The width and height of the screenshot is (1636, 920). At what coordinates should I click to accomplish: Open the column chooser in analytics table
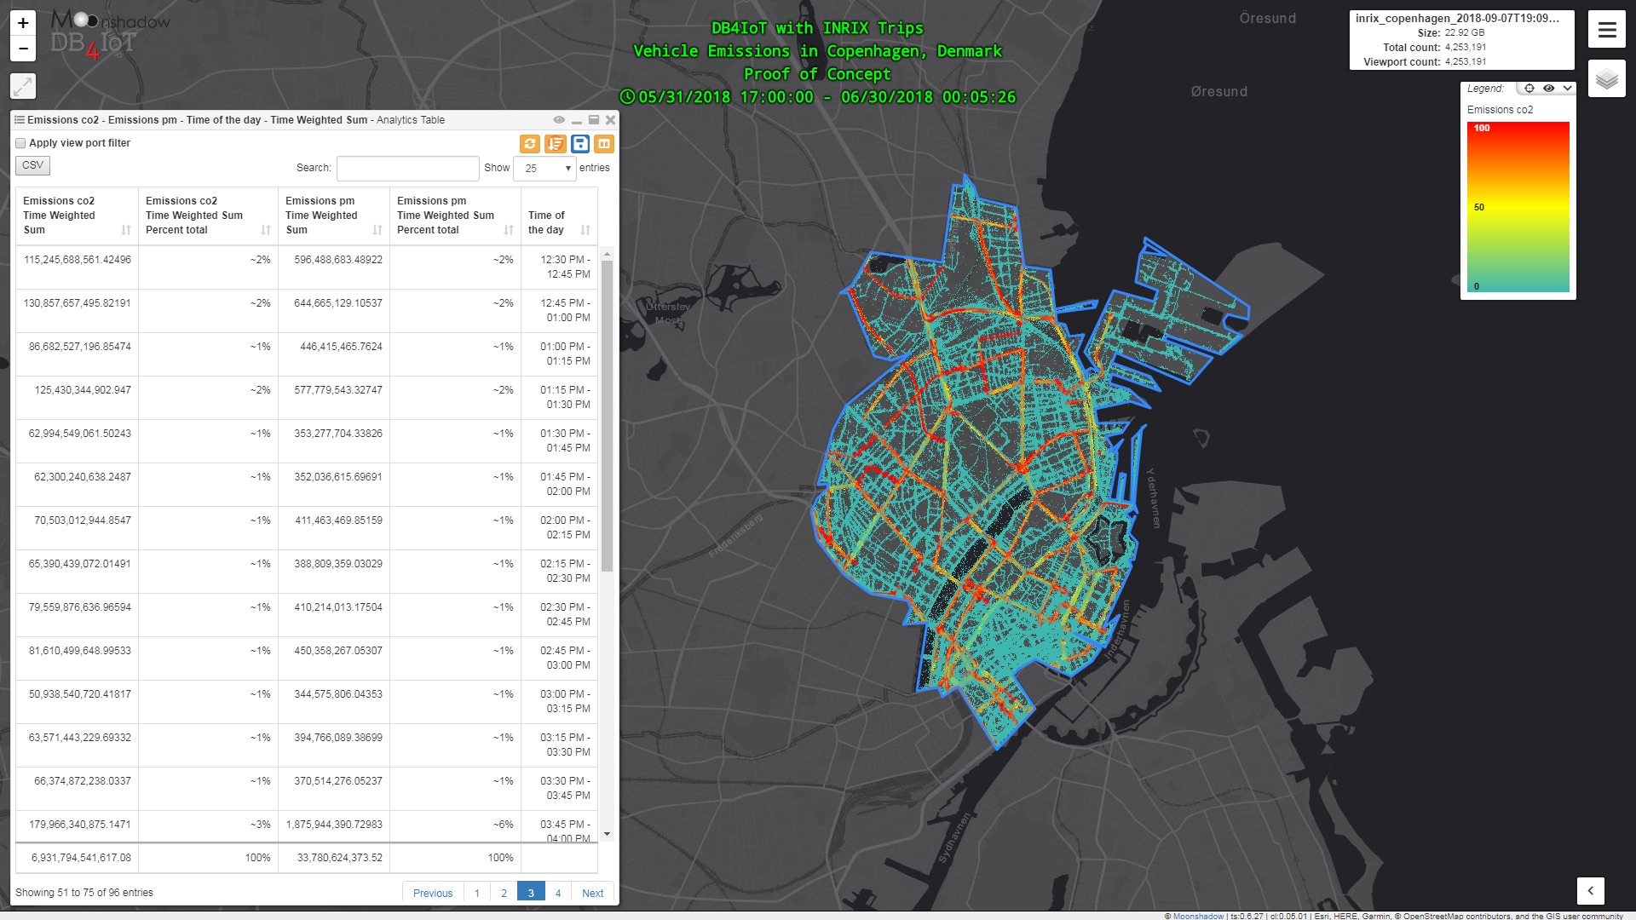(604, 144)
